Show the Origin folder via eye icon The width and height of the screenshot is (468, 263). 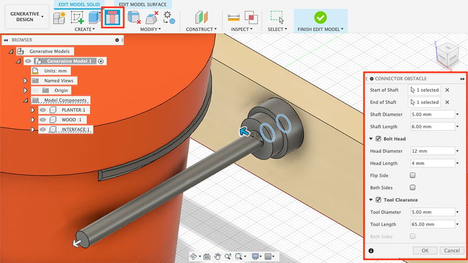click(x=35, y=90)
